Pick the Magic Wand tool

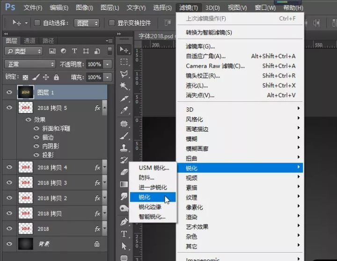[124, 86]
